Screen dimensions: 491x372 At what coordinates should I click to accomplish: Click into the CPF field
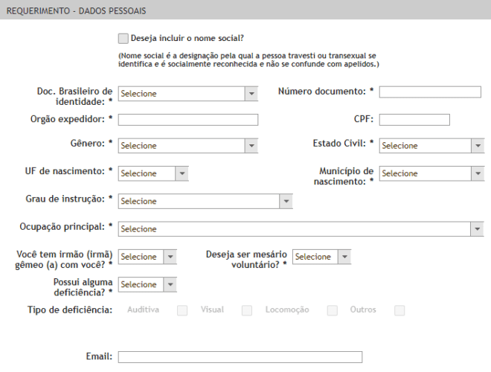[x=414, y=120]
